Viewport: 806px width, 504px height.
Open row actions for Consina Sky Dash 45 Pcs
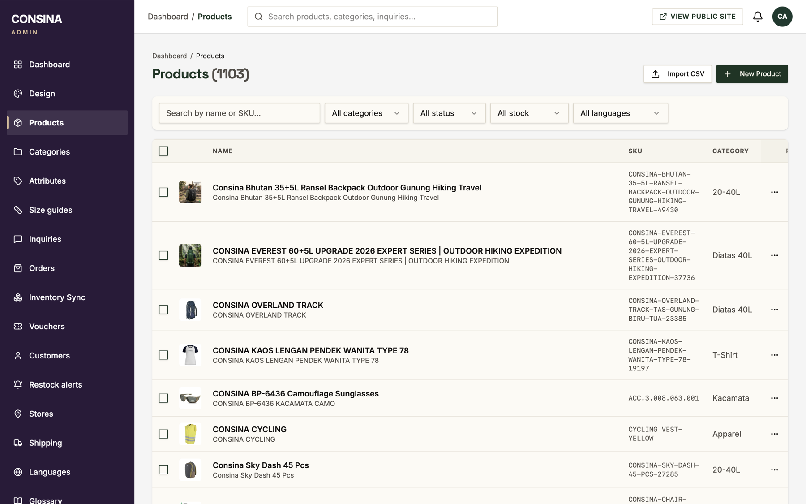coord(774,470)
